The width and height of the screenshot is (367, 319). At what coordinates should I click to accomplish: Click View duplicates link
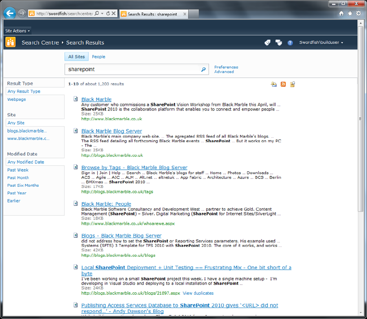click(x=198, y=293)
